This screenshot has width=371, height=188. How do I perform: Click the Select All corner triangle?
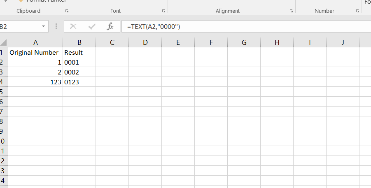point(4,42)
